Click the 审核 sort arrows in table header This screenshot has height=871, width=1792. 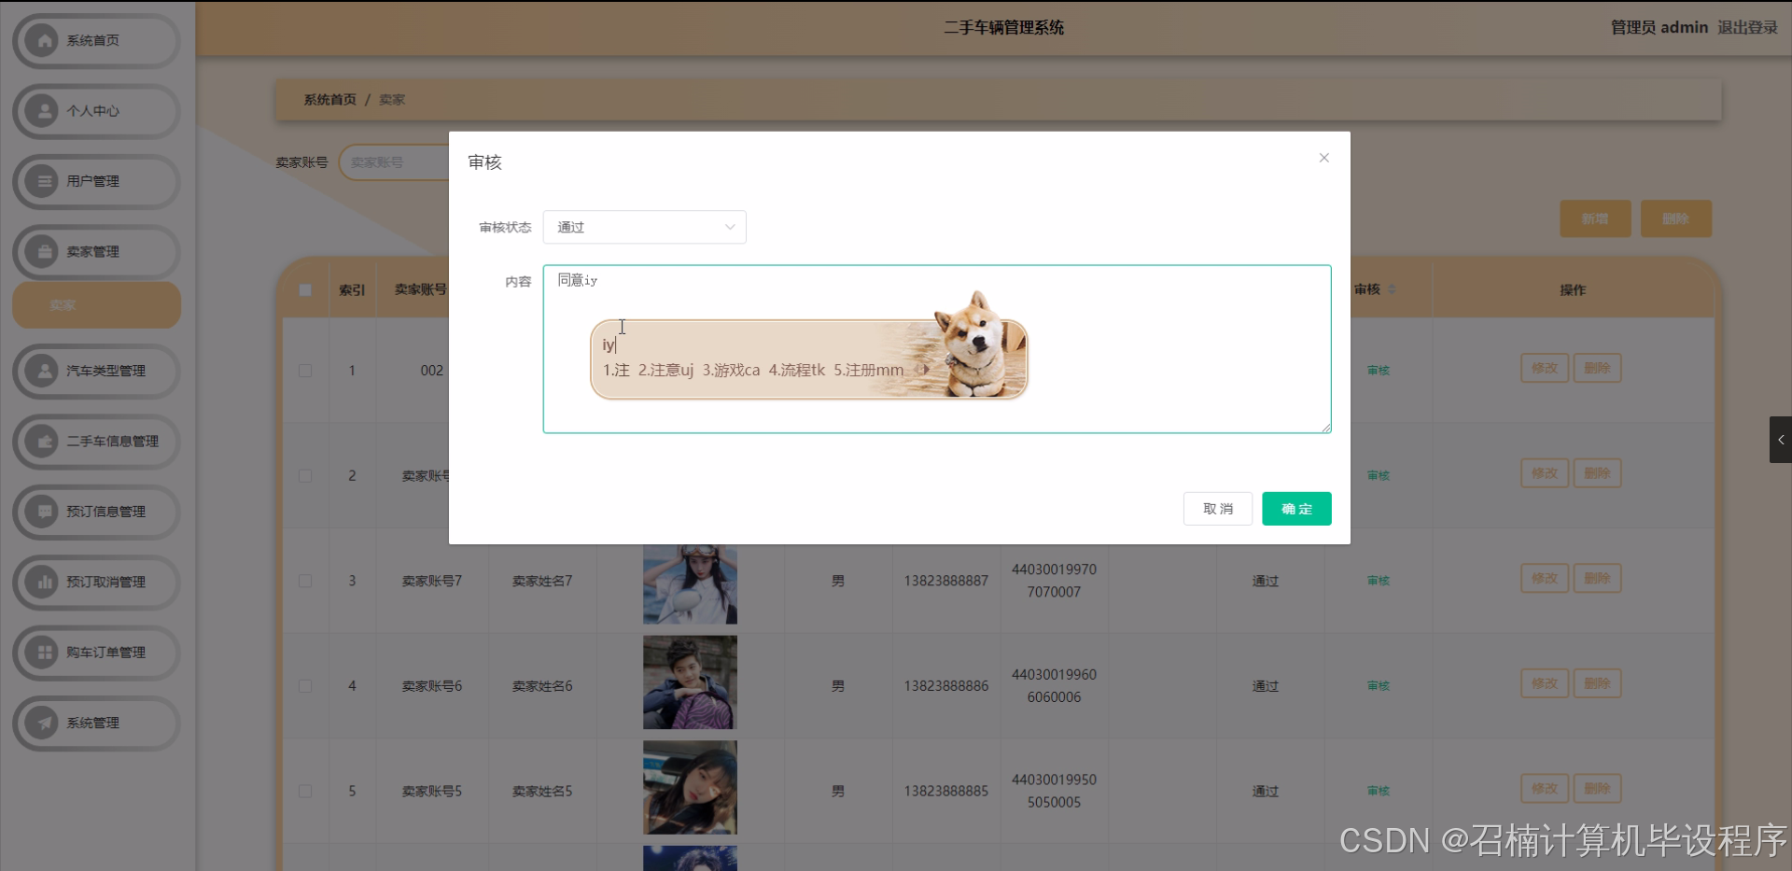(1390, 289)
